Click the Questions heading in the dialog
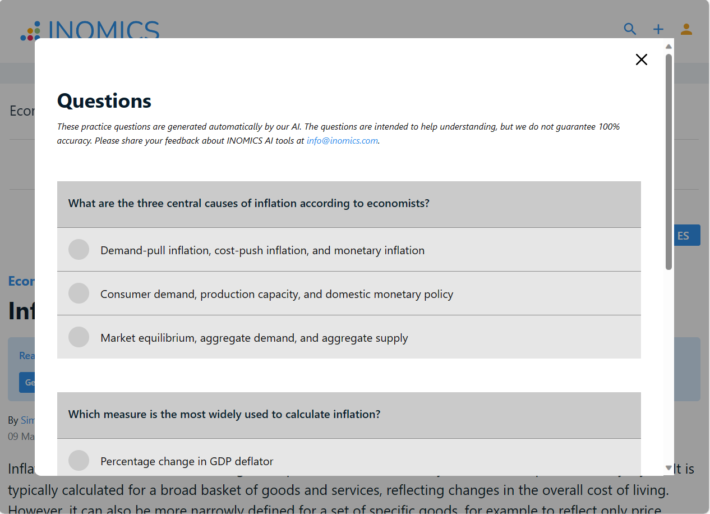Viewport: 710px width, 514px height. [x=104, y=101]
